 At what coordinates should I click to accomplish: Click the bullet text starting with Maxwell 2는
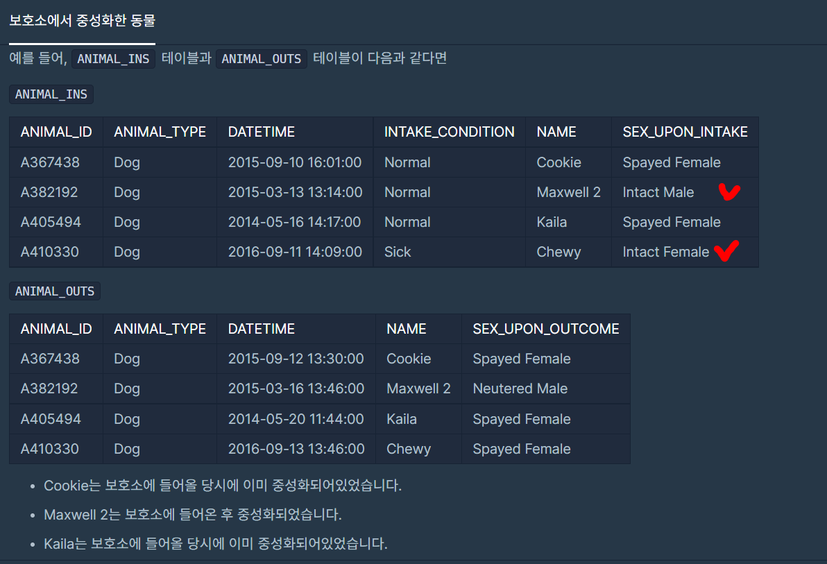click(x=193, y=515)
